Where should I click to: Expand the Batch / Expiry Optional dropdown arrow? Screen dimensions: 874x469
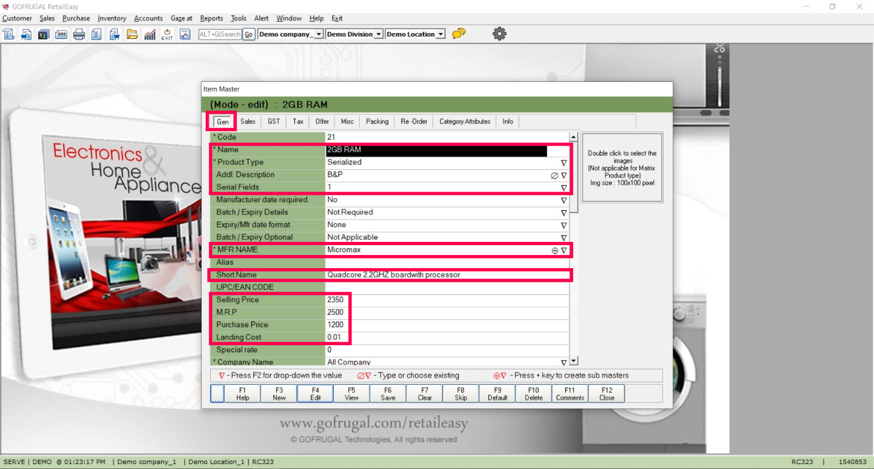coord(564,238)
